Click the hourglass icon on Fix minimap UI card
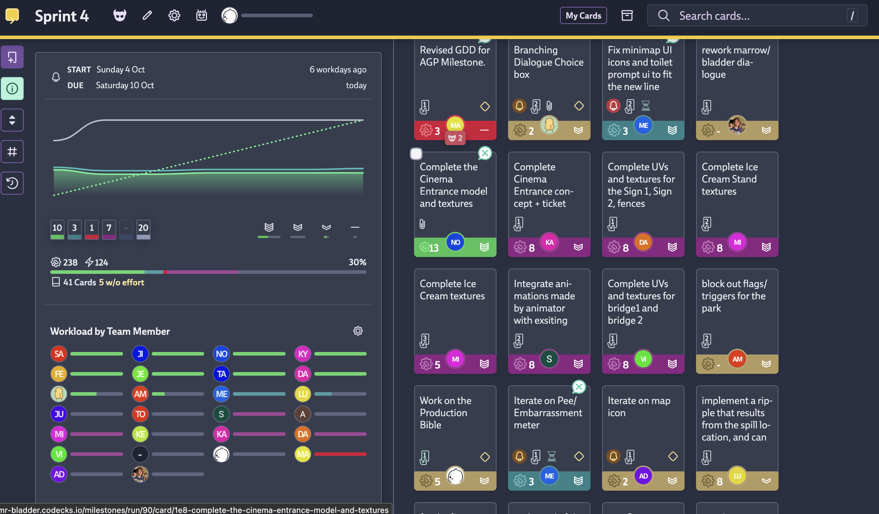This screenshot has width=879, height=514. [645, 106]
